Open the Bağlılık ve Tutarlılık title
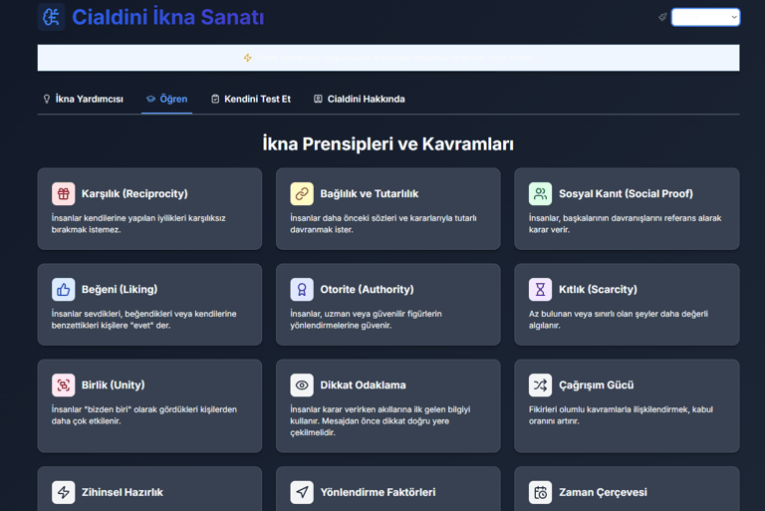The height and width of the screenshot is (511, 765). tap(370, 194)
